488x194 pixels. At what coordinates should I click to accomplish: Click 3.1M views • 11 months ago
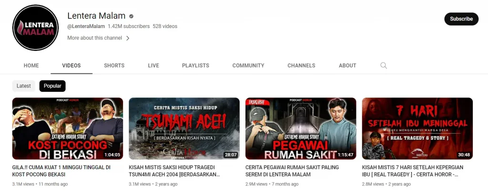click(40, 184)
